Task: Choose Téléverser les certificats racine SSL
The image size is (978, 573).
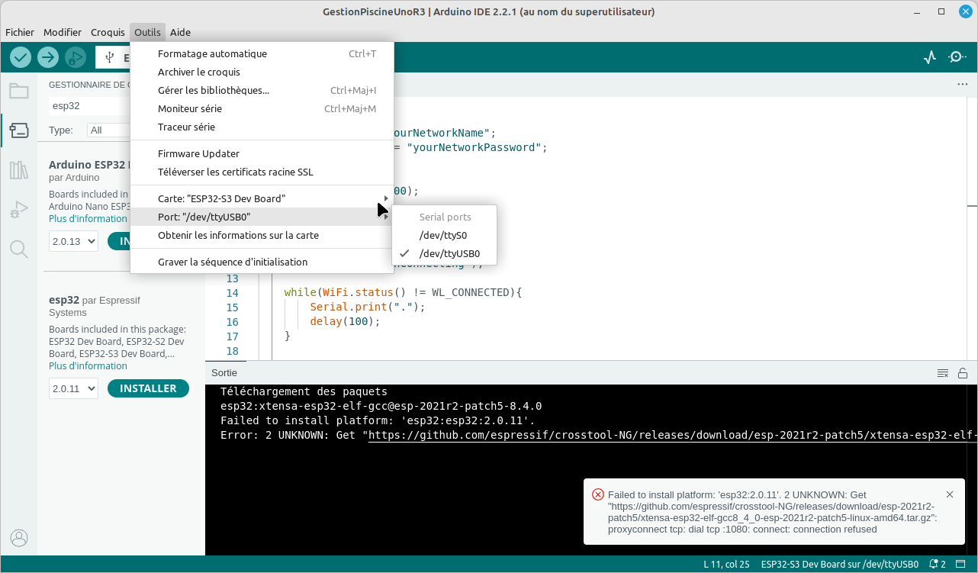Action: pos(262,172)
